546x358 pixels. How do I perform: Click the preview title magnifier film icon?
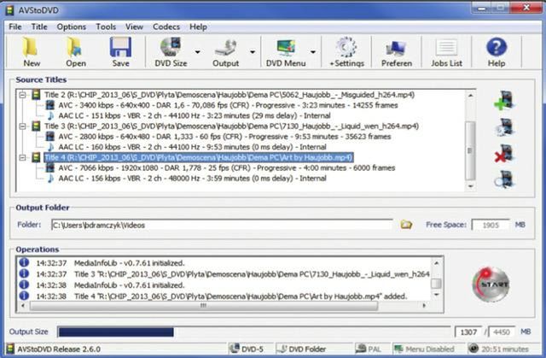coord(504,179)
